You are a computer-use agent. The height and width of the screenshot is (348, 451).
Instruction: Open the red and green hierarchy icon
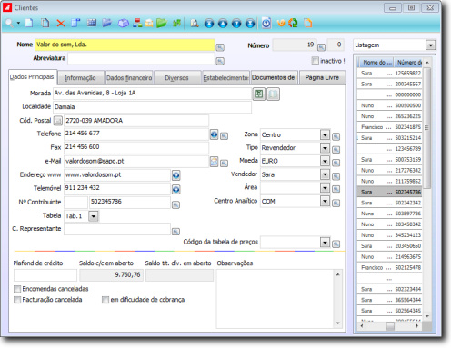(137, 23)
